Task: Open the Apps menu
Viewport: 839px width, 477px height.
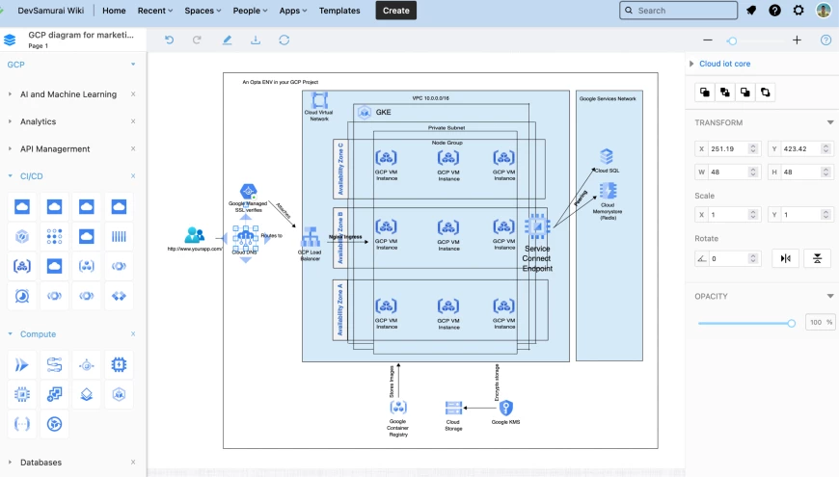Action: pos(293,11)
